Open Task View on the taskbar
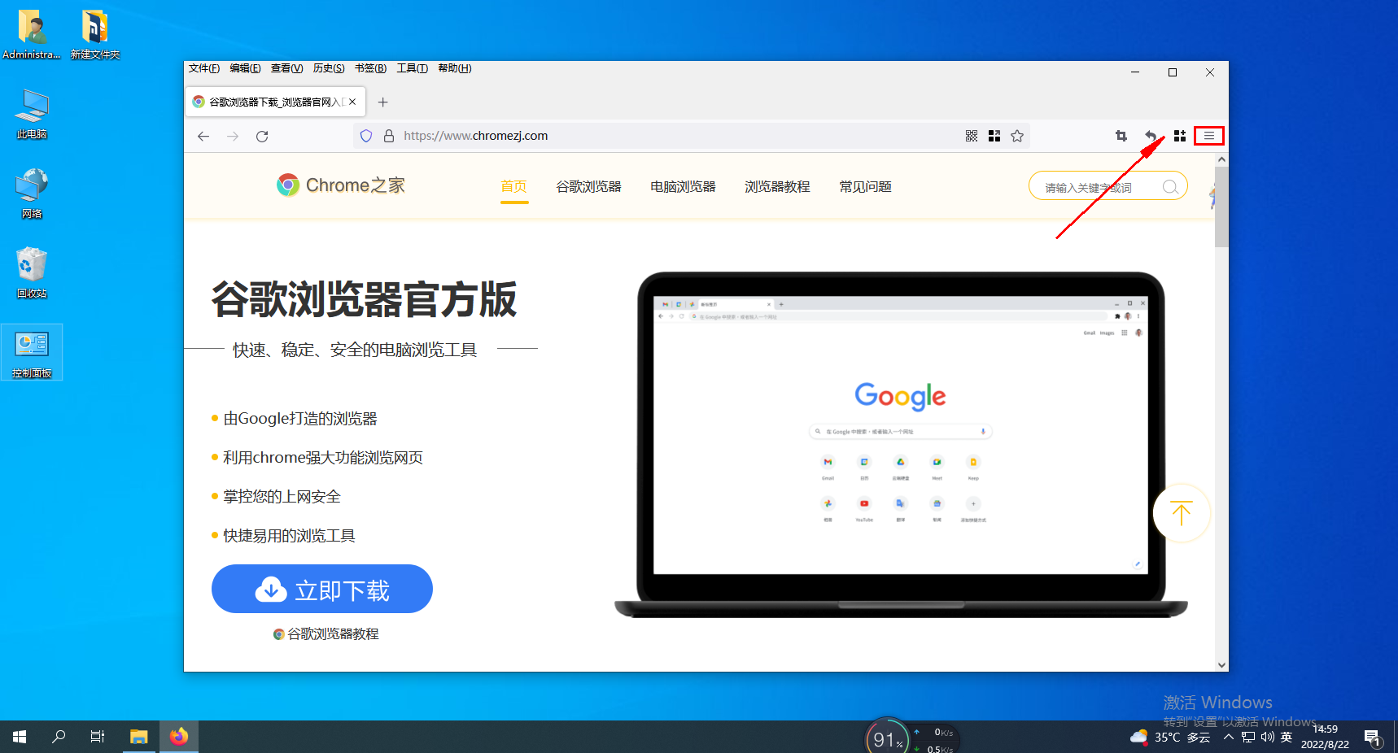The image size is (1398, 753). click(x=98, y=737)
